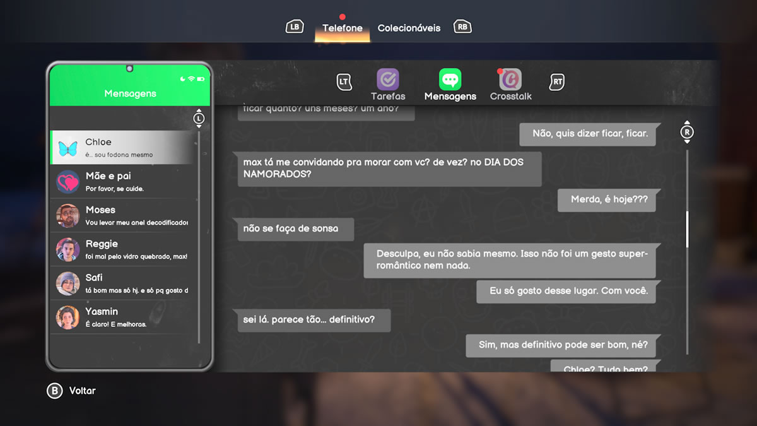Select the Mensagens app label

(450, 97)
